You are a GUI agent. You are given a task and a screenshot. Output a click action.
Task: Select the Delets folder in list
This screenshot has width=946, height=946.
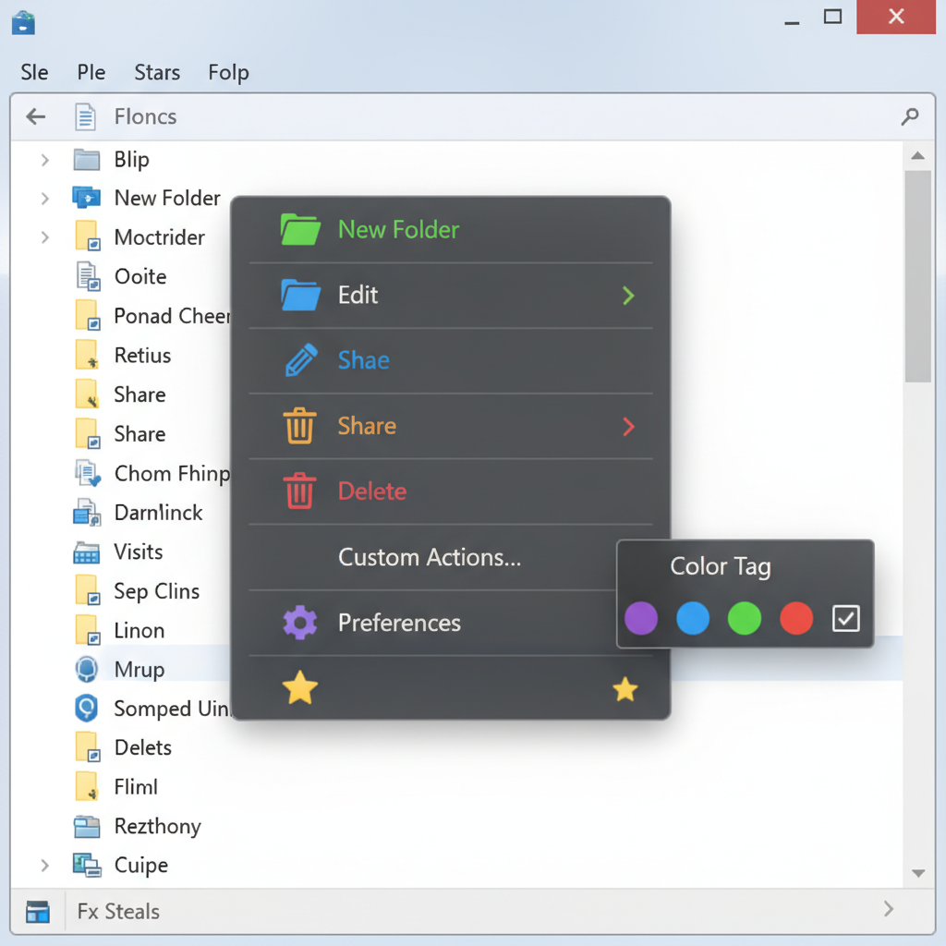tap(142, 747)
